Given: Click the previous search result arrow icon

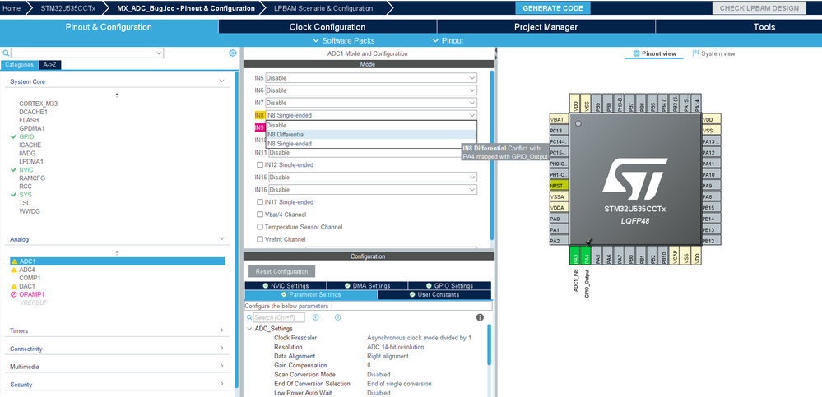Looking at the screenshot, I should (316, 317).
